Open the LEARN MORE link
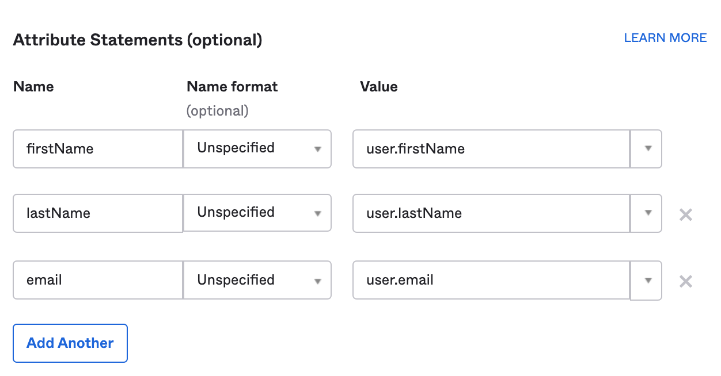 (x=665, y=38)
